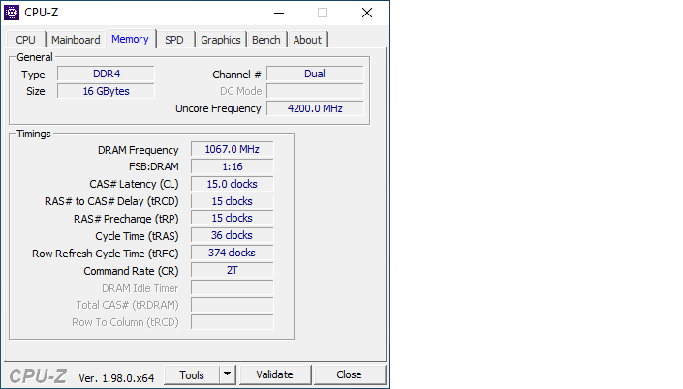Open the Mainboard tab

coord(76,40)
